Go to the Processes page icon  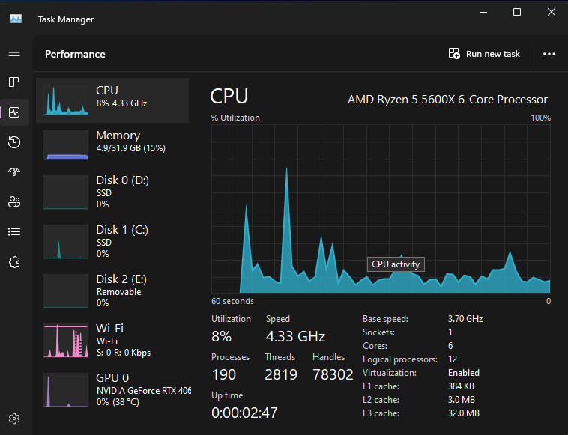tap(14, 82)
